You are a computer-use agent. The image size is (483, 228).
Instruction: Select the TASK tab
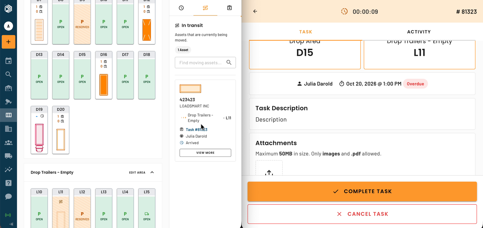coord(305,32)
